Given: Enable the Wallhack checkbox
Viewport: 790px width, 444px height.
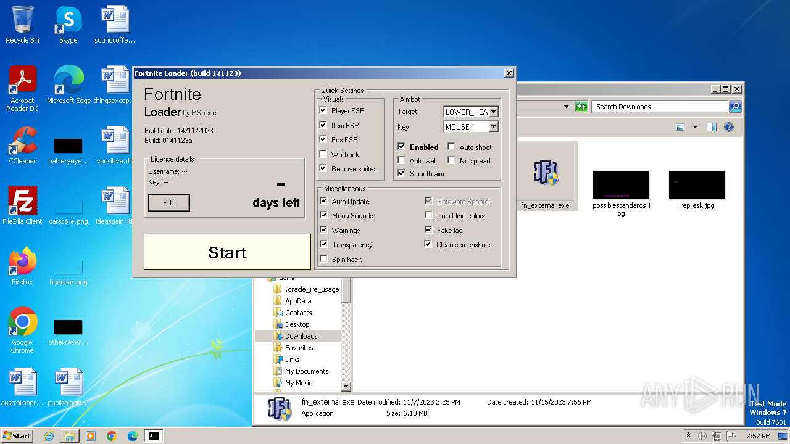Looking at the screenshot, I should pos(323,154).
